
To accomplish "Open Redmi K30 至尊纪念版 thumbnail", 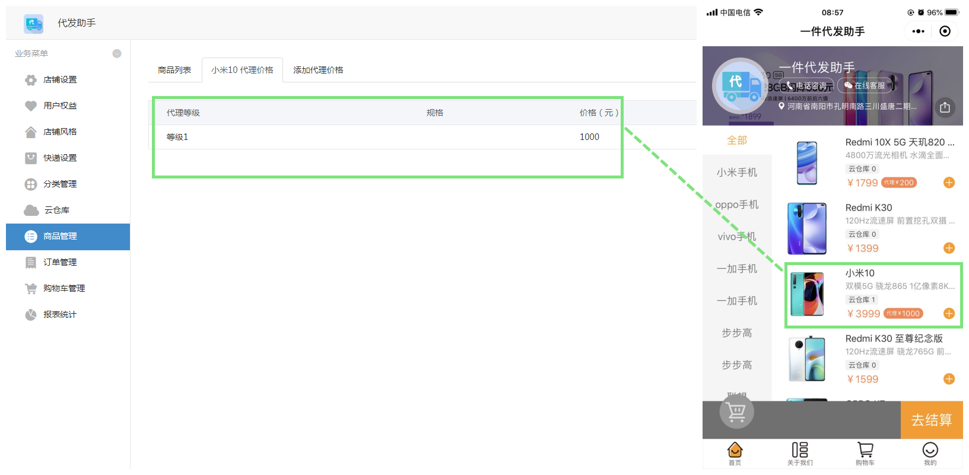I will click(807, 359).
